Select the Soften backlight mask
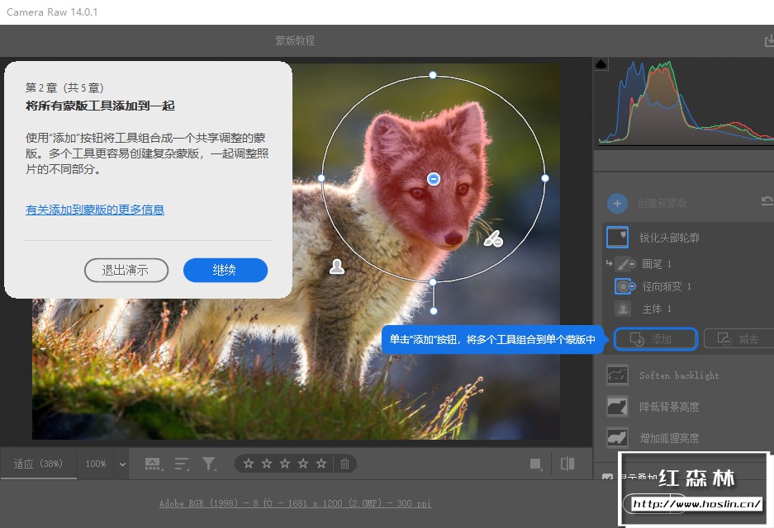Viewport: 774px width, 528px height. coord(617,375)
